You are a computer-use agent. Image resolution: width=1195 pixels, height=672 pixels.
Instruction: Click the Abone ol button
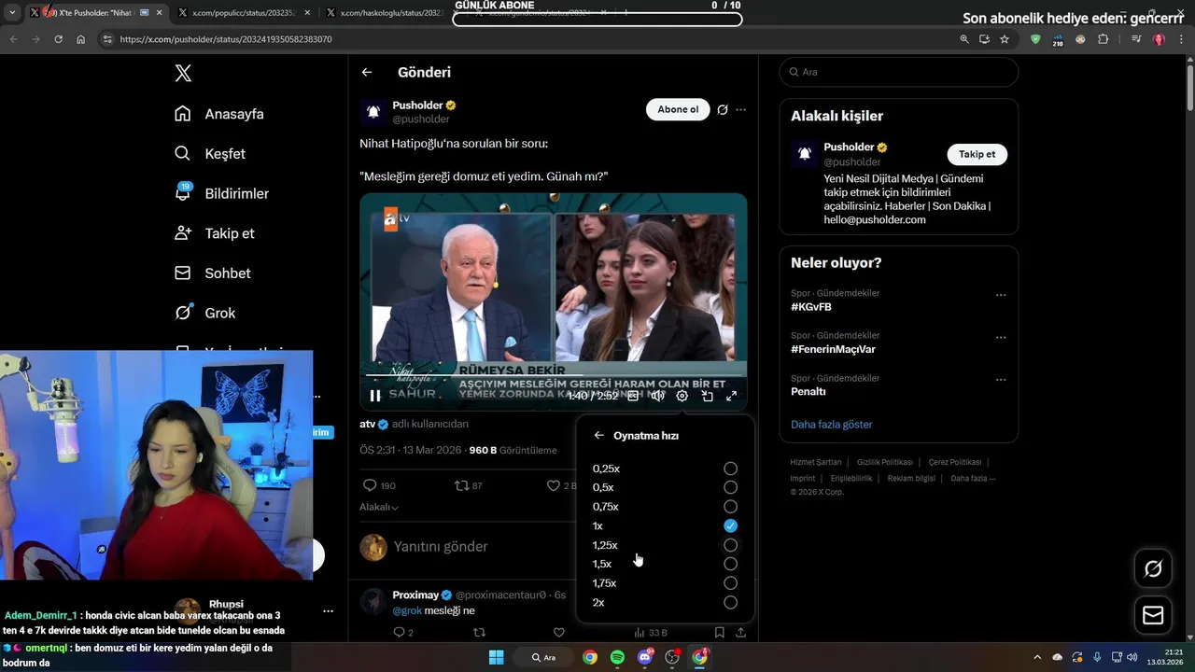point(678,109)
